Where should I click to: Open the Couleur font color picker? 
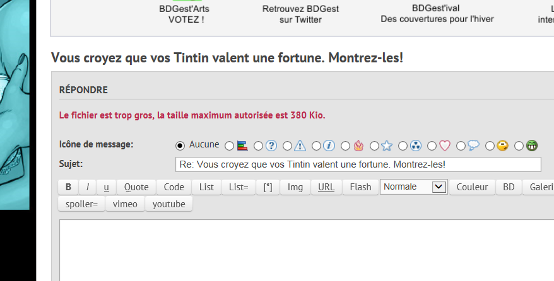tap(472, 187)
